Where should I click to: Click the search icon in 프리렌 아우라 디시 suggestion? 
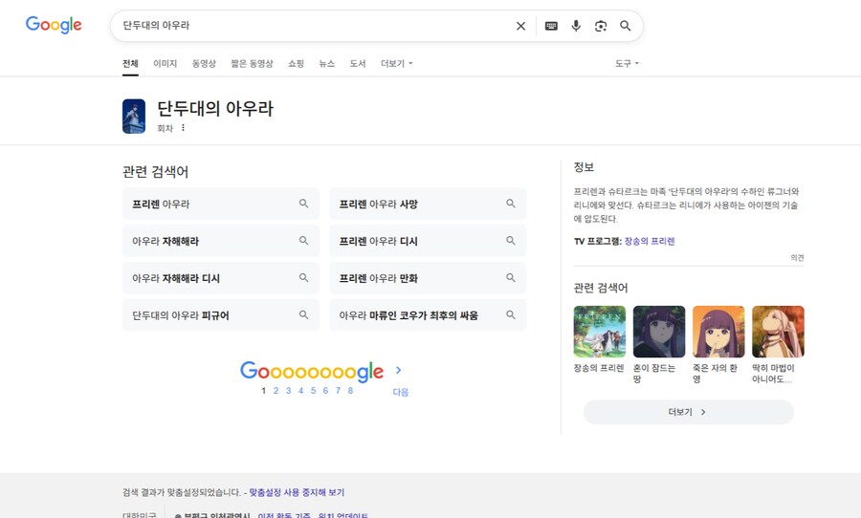[511, 241]
